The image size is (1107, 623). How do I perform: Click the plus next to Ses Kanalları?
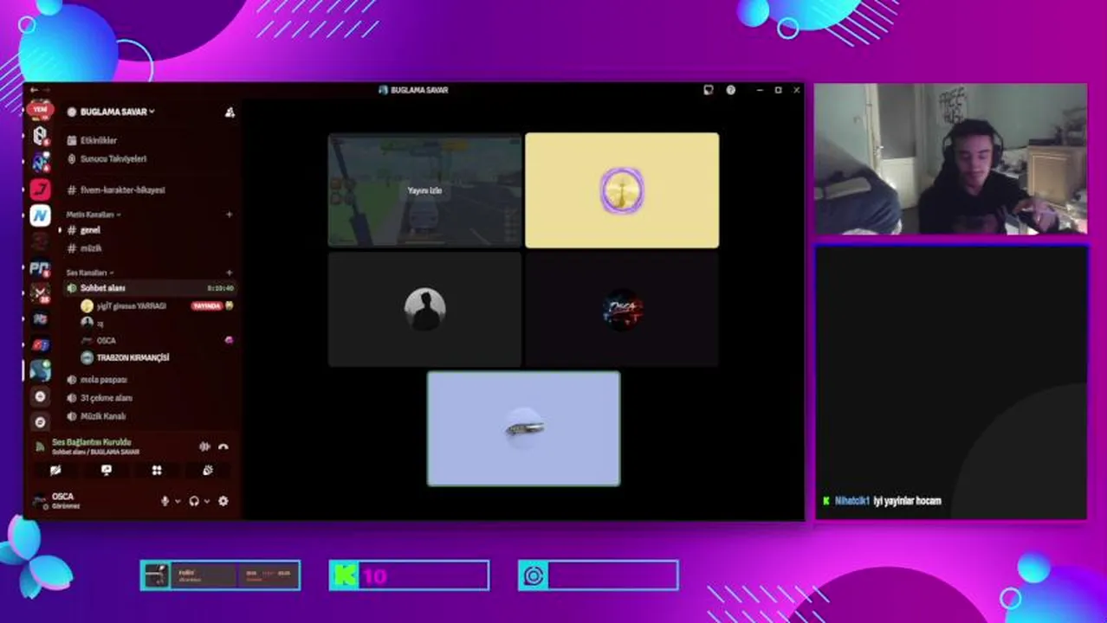pos(230,273)
